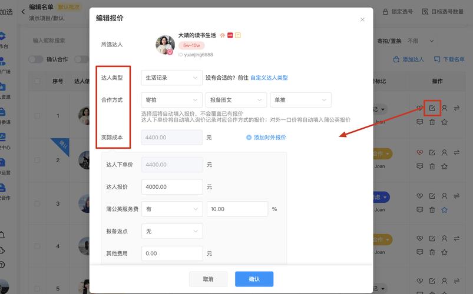Click the 添加达人 icon in toolbar
Screen dimensions: 473x294
tap(395, 59)
